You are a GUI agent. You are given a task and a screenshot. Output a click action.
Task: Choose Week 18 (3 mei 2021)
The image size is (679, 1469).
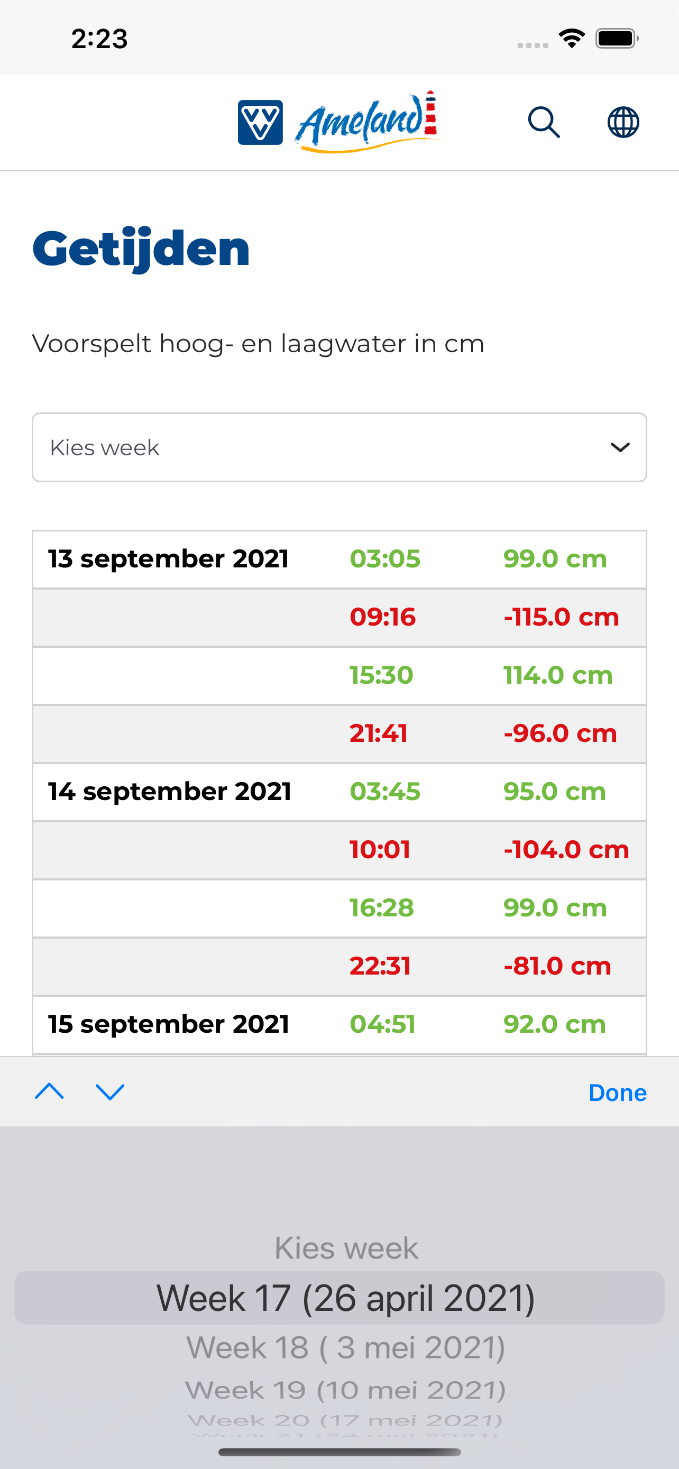(346, 1348)
